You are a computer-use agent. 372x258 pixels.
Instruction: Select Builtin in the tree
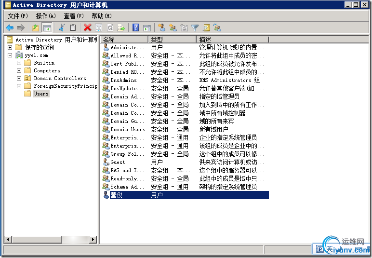[x=44, y=63]
